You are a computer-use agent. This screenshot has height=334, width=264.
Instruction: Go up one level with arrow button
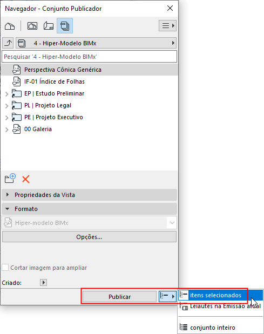pos(8,43)
